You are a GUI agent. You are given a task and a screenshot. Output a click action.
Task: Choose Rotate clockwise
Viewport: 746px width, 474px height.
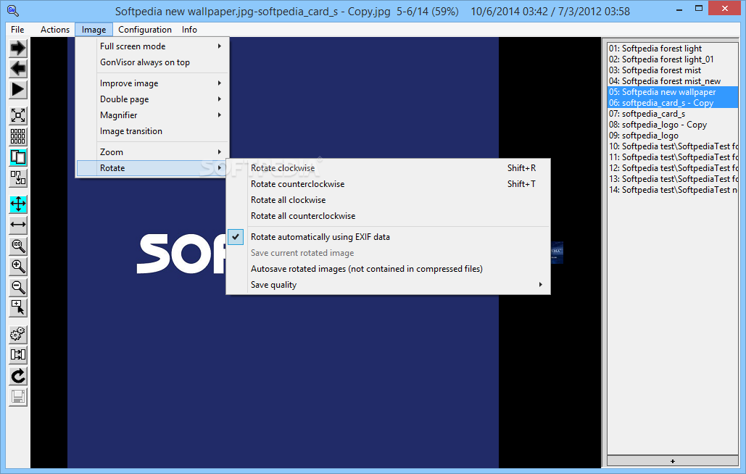389,168
